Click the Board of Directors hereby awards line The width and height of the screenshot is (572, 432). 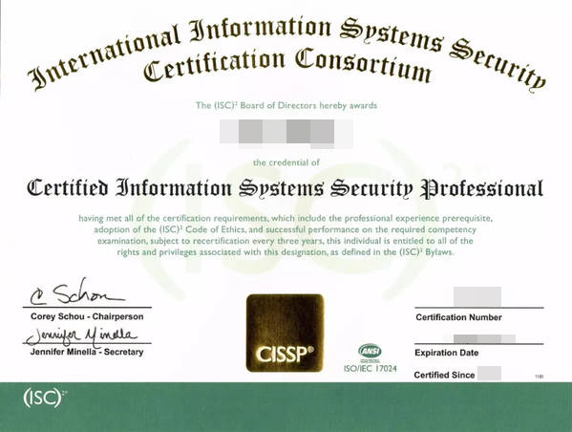pyautogui.click(x=286, y=105)
